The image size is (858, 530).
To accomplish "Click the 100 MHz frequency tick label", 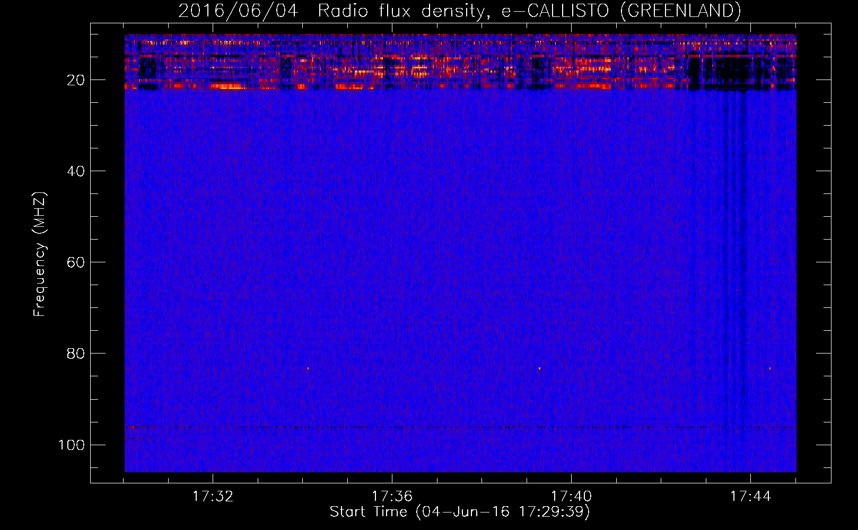I will (x=71, y=445).
